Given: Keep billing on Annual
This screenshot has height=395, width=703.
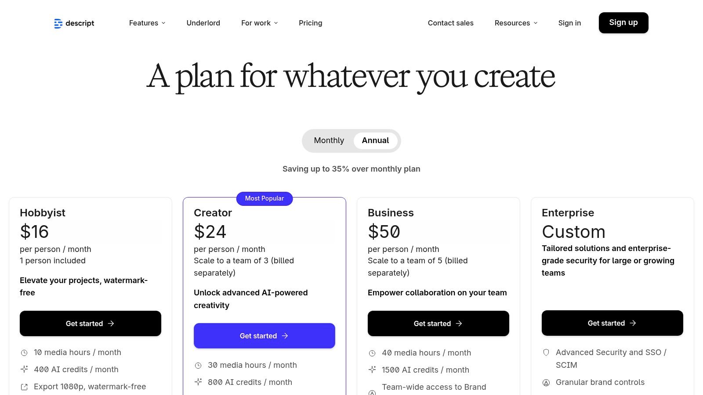Looking at the screenshot, I should coord(375,140).
